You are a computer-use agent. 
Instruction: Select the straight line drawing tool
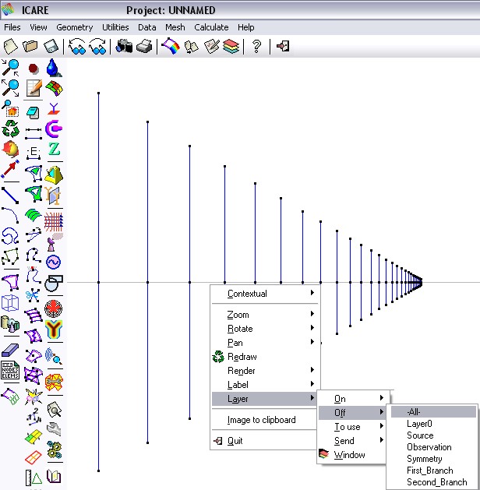pos(10,196)
